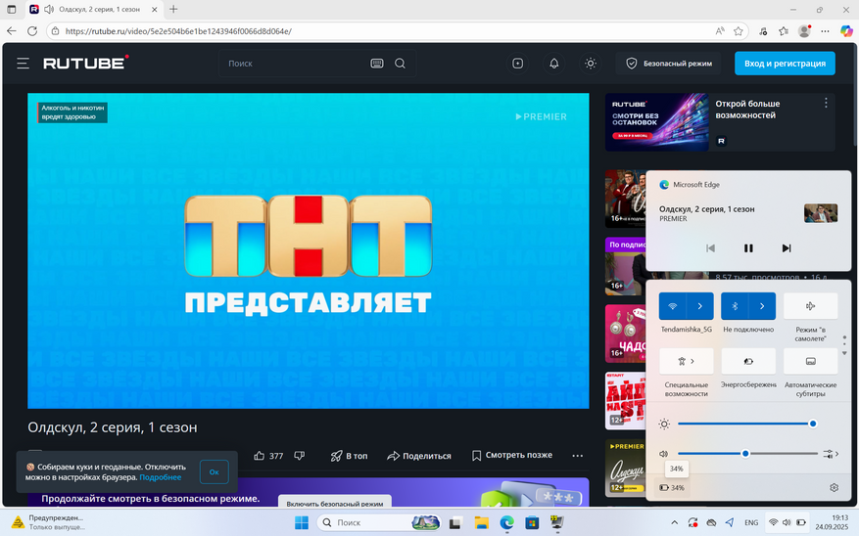Open the Открой больше возможностей promo thumbnail
859x536 pixels.
(x=657, y=122)
